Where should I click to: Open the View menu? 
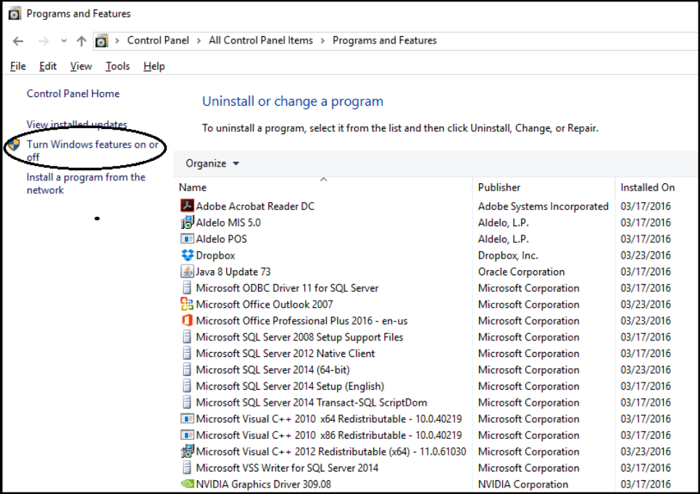81,66
